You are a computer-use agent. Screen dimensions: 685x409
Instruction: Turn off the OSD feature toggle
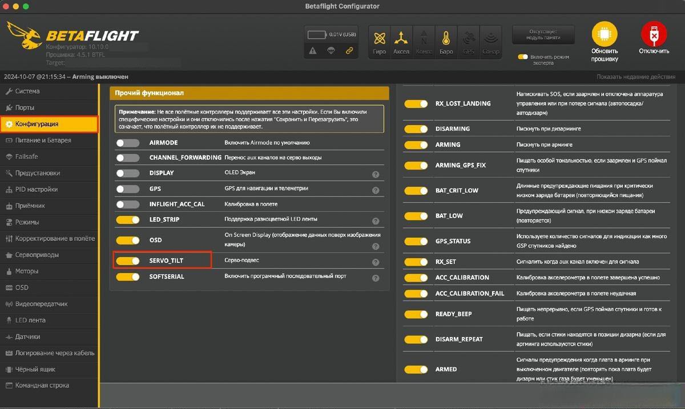[128, 240]
